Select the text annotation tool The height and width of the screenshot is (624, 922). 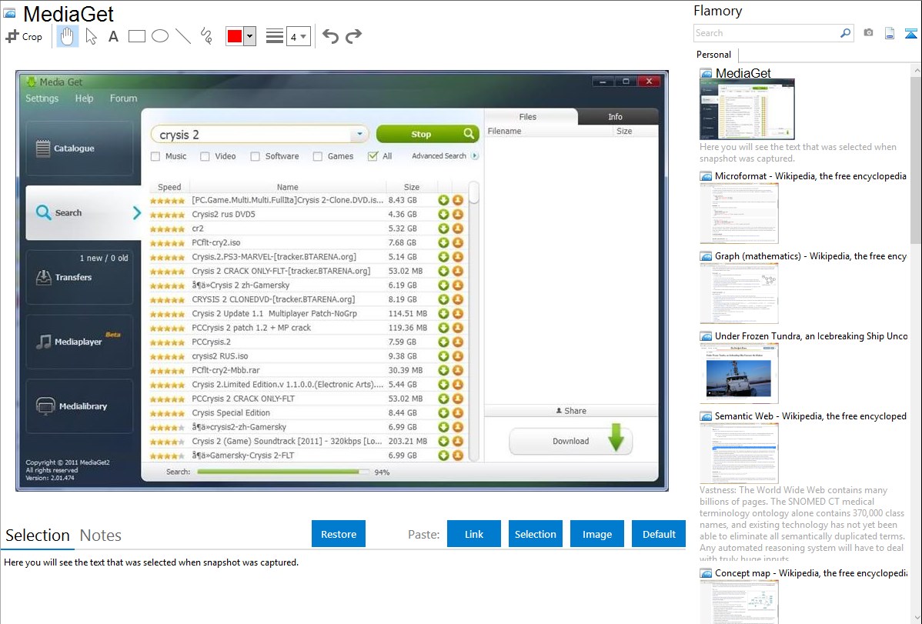click(113, 36)
